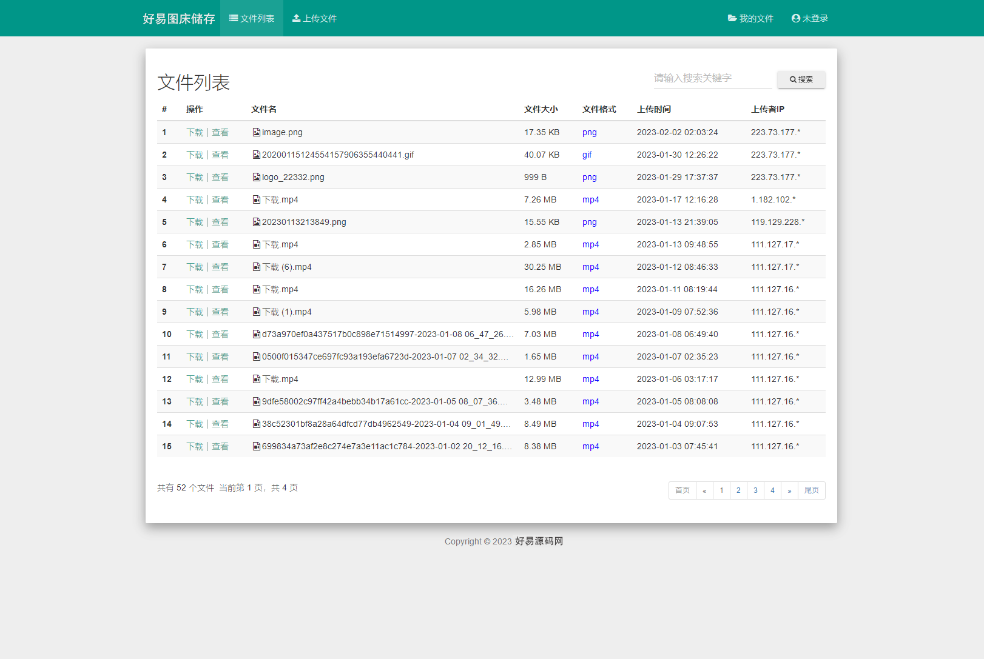Click the » next page button
The width and height of the screenshot is (984, 659).
pos(789,490)
